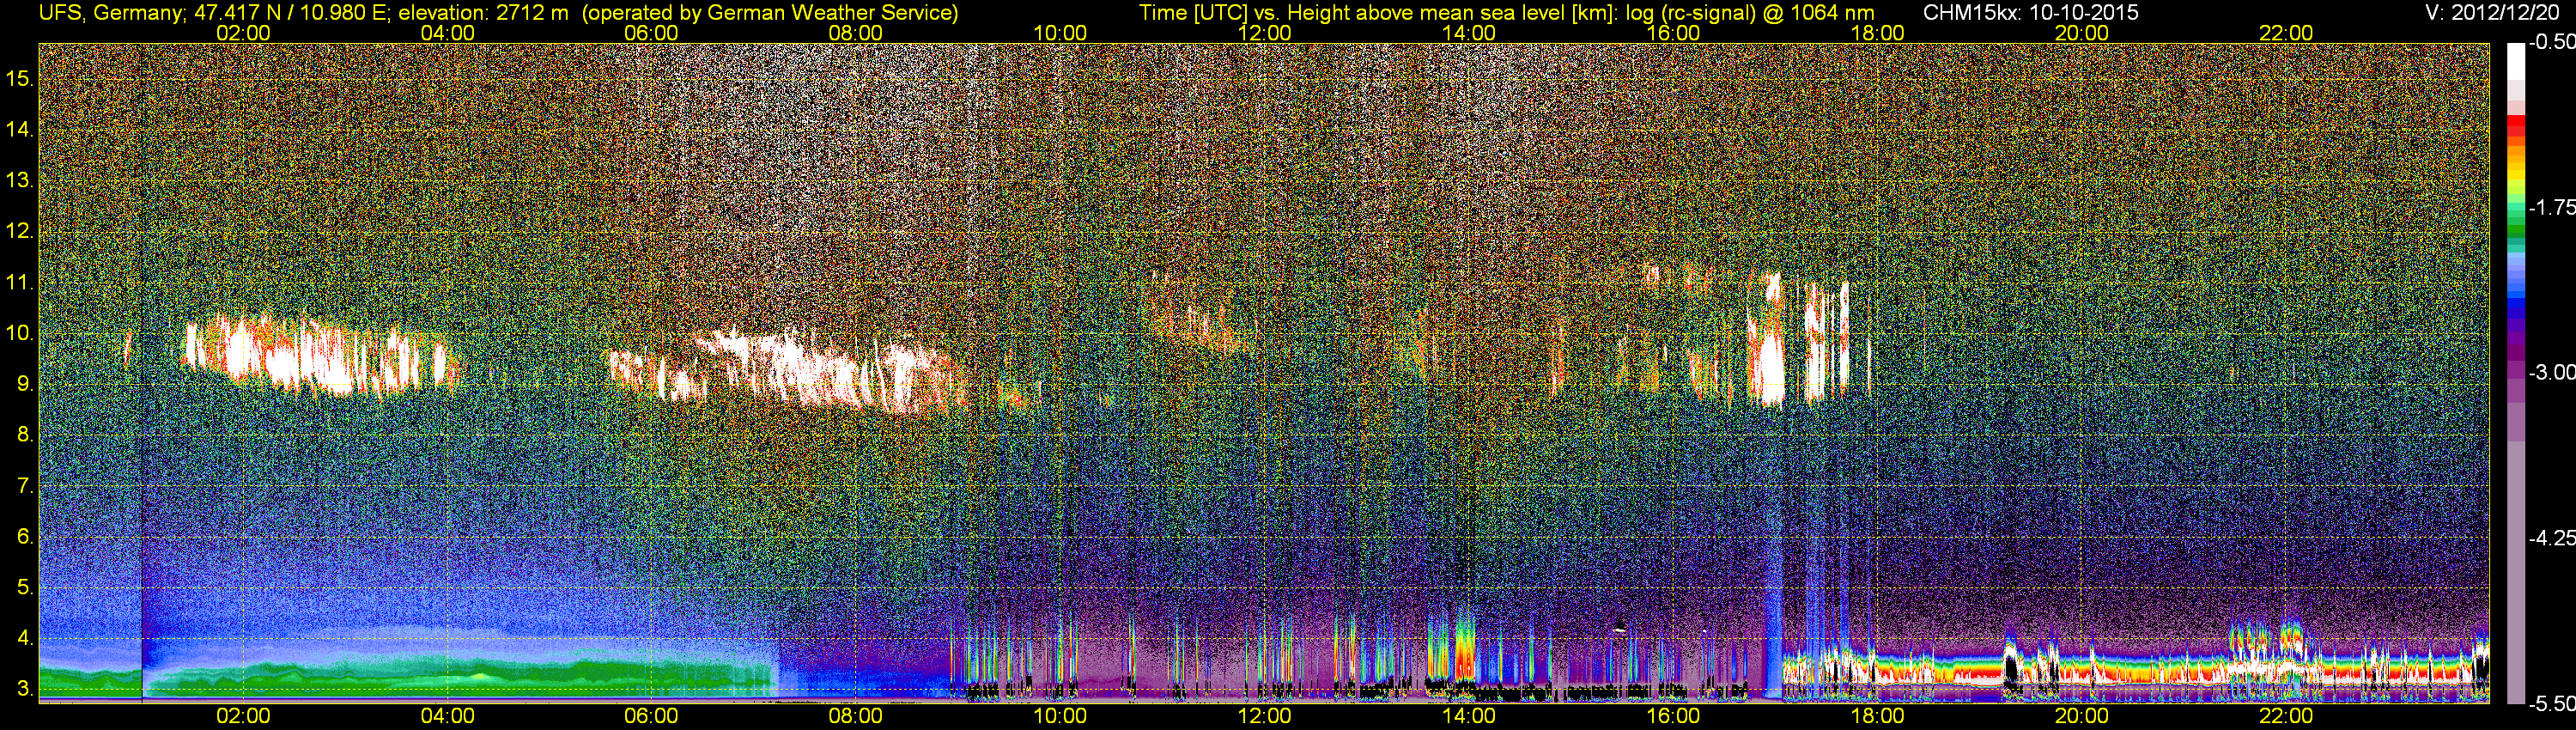The width and height of the screenshot is (2576, 730).
Task: Click '(operated by German Weather Service)' text
Action: [770, 13]
